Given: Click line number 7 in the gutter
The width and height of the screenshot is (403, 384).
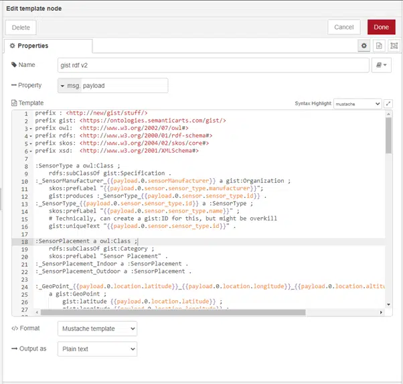Looking at the screenshot, I should 26,159.
